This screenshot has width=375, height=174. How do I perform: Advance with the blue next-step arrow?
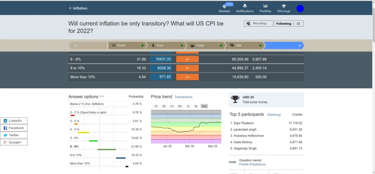pos(284,45)
